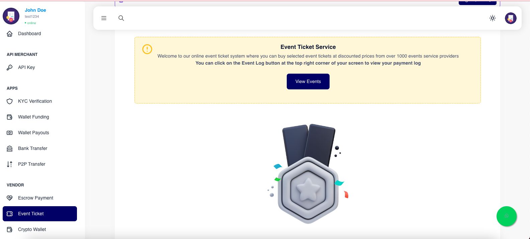Click the Escrow Payment handshake icon
Screen dimensions: 530x239
(x=10, y=198)
